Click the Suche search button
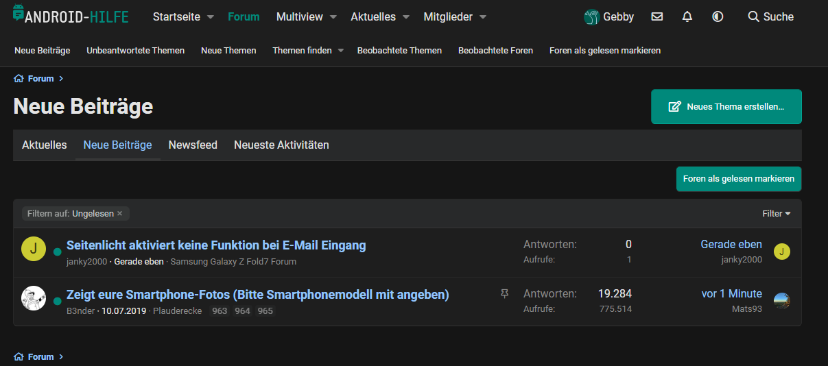Viewport: 828px width, 366px height. click(770, 16)
